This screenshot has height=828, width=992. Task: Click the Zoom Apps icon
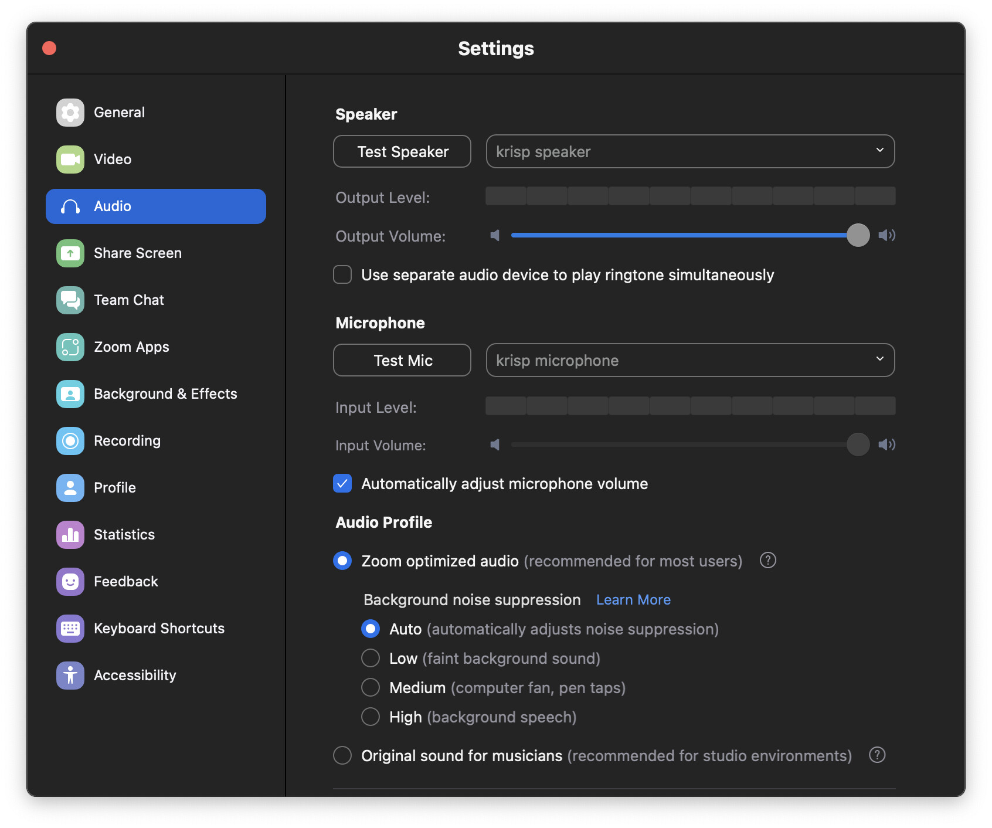[x=70, y=347]
